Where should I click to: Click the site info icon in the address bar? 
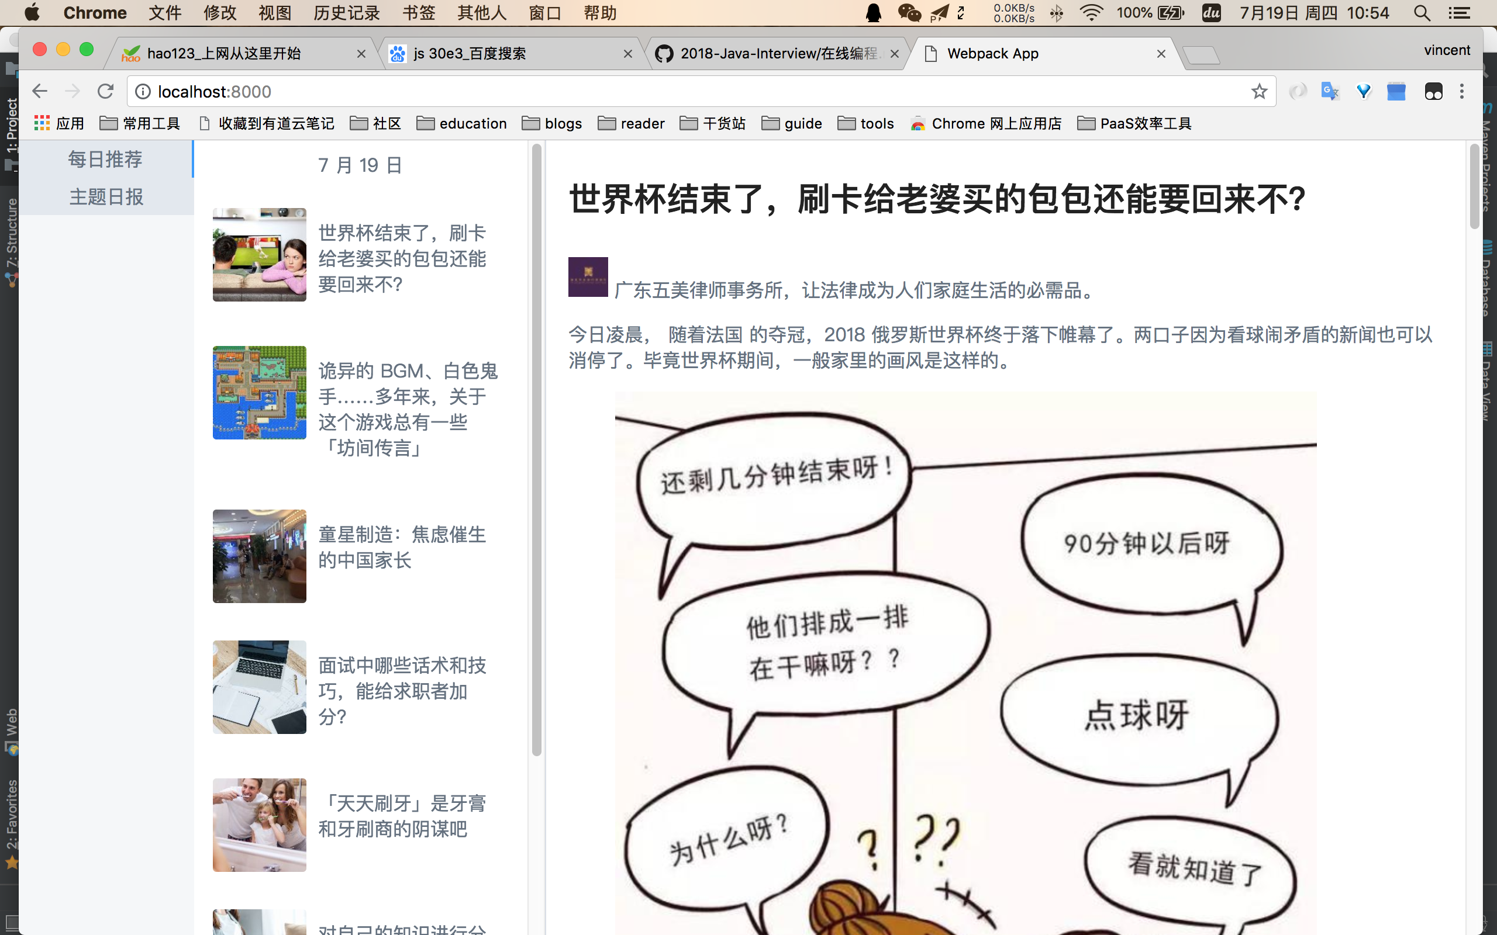[143, 92]
